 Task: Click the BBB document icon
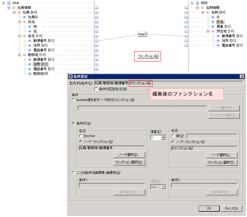[x=197, y=3]
